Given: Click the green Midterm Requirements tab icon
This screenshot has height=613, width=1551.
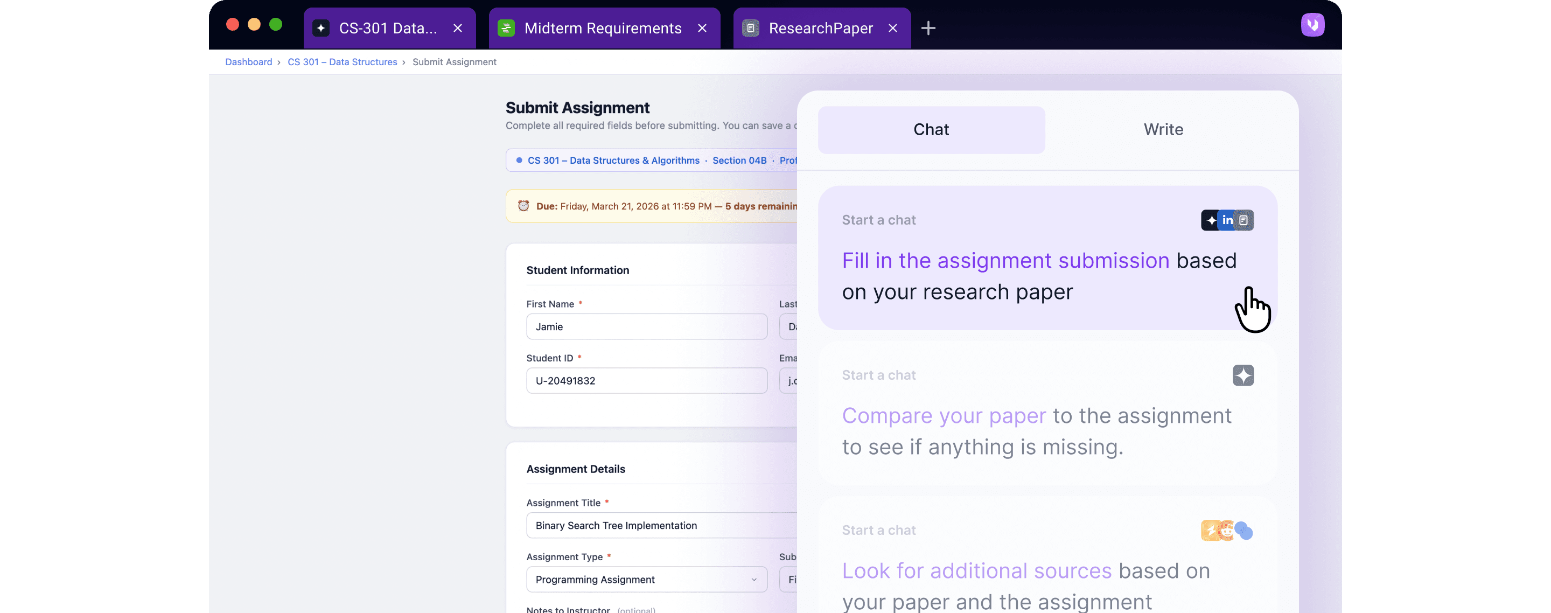Looking at the screenshot, I should 506,29.
